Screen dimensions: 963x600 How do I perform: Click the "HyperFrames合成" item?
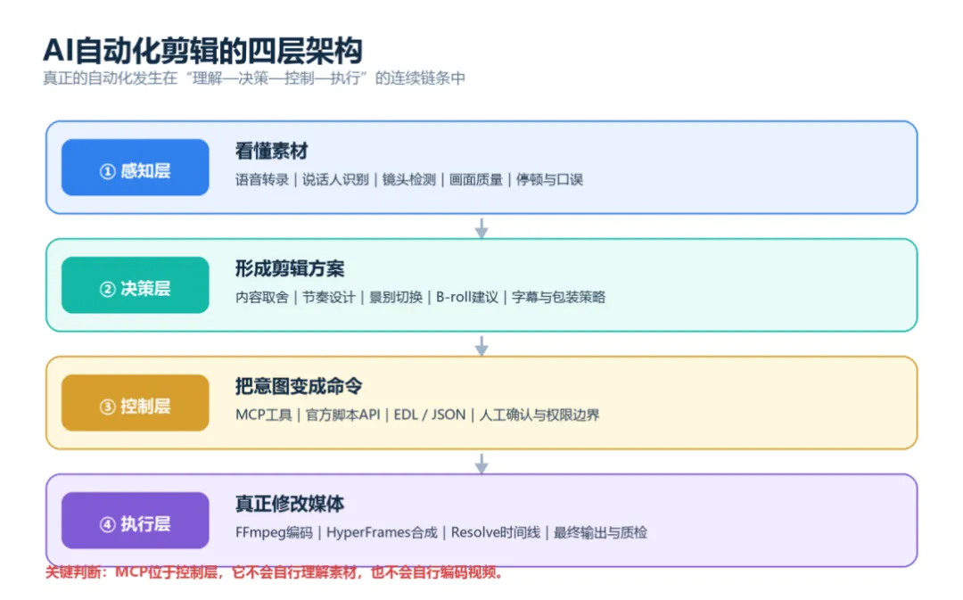(x=382, y=532)
